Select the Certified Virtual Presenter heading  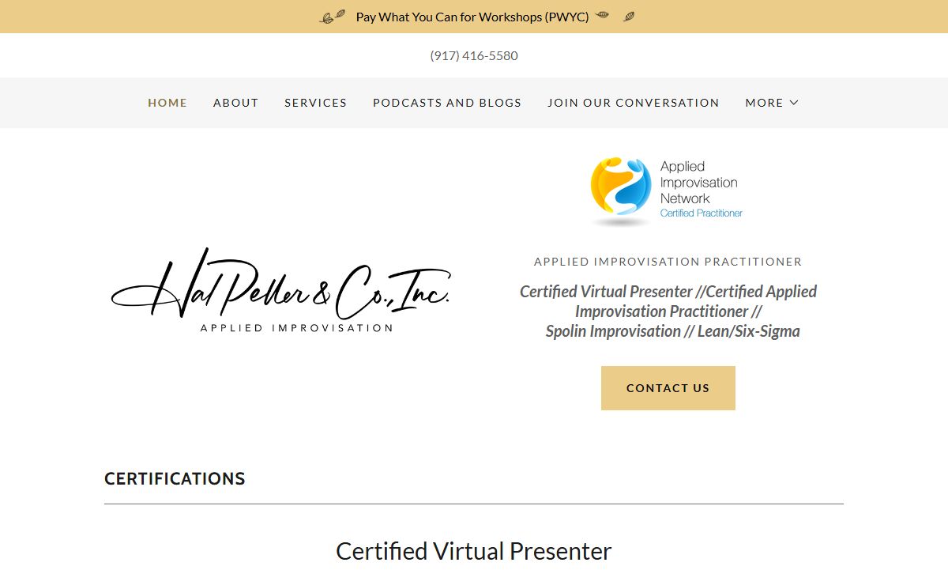point(474,551)
